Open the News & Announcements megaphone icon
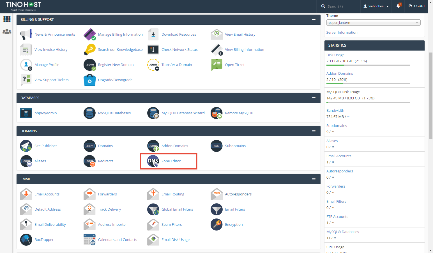The height and width of the screenshot is (253, 433). (x=26, y=35)
